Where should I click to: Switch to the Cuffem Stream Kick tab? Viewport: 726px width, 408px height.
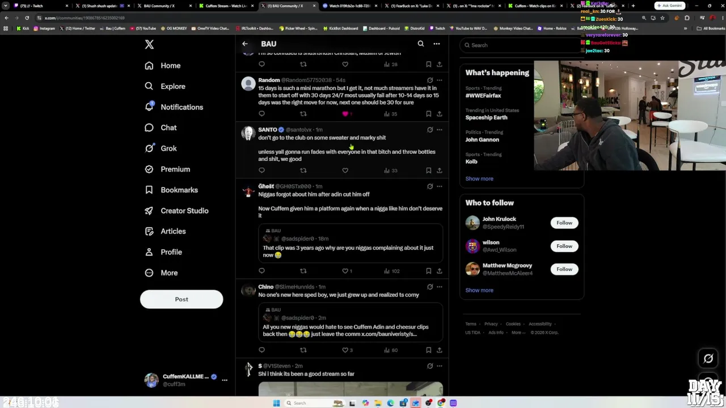pos(226,6)
